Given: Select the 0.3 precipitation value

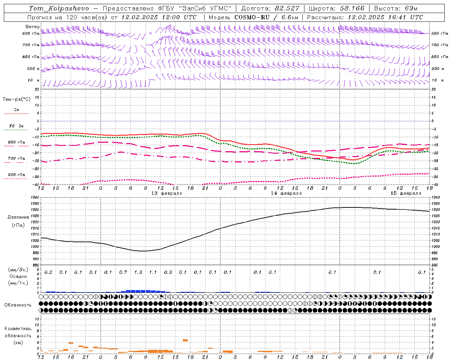Looking at the screenshot, I should coord(168,272).
